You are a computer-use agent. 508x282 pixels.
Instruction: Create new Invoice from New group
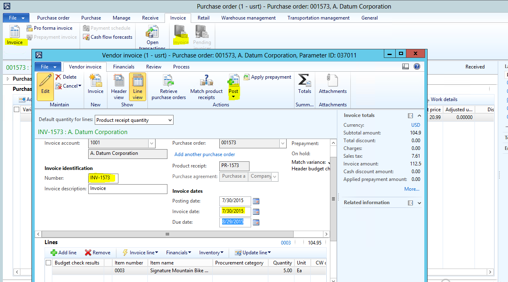coord(96,84)
